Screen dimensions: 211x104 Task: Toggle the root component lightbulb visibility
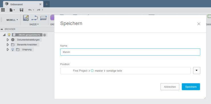point(9,35)
